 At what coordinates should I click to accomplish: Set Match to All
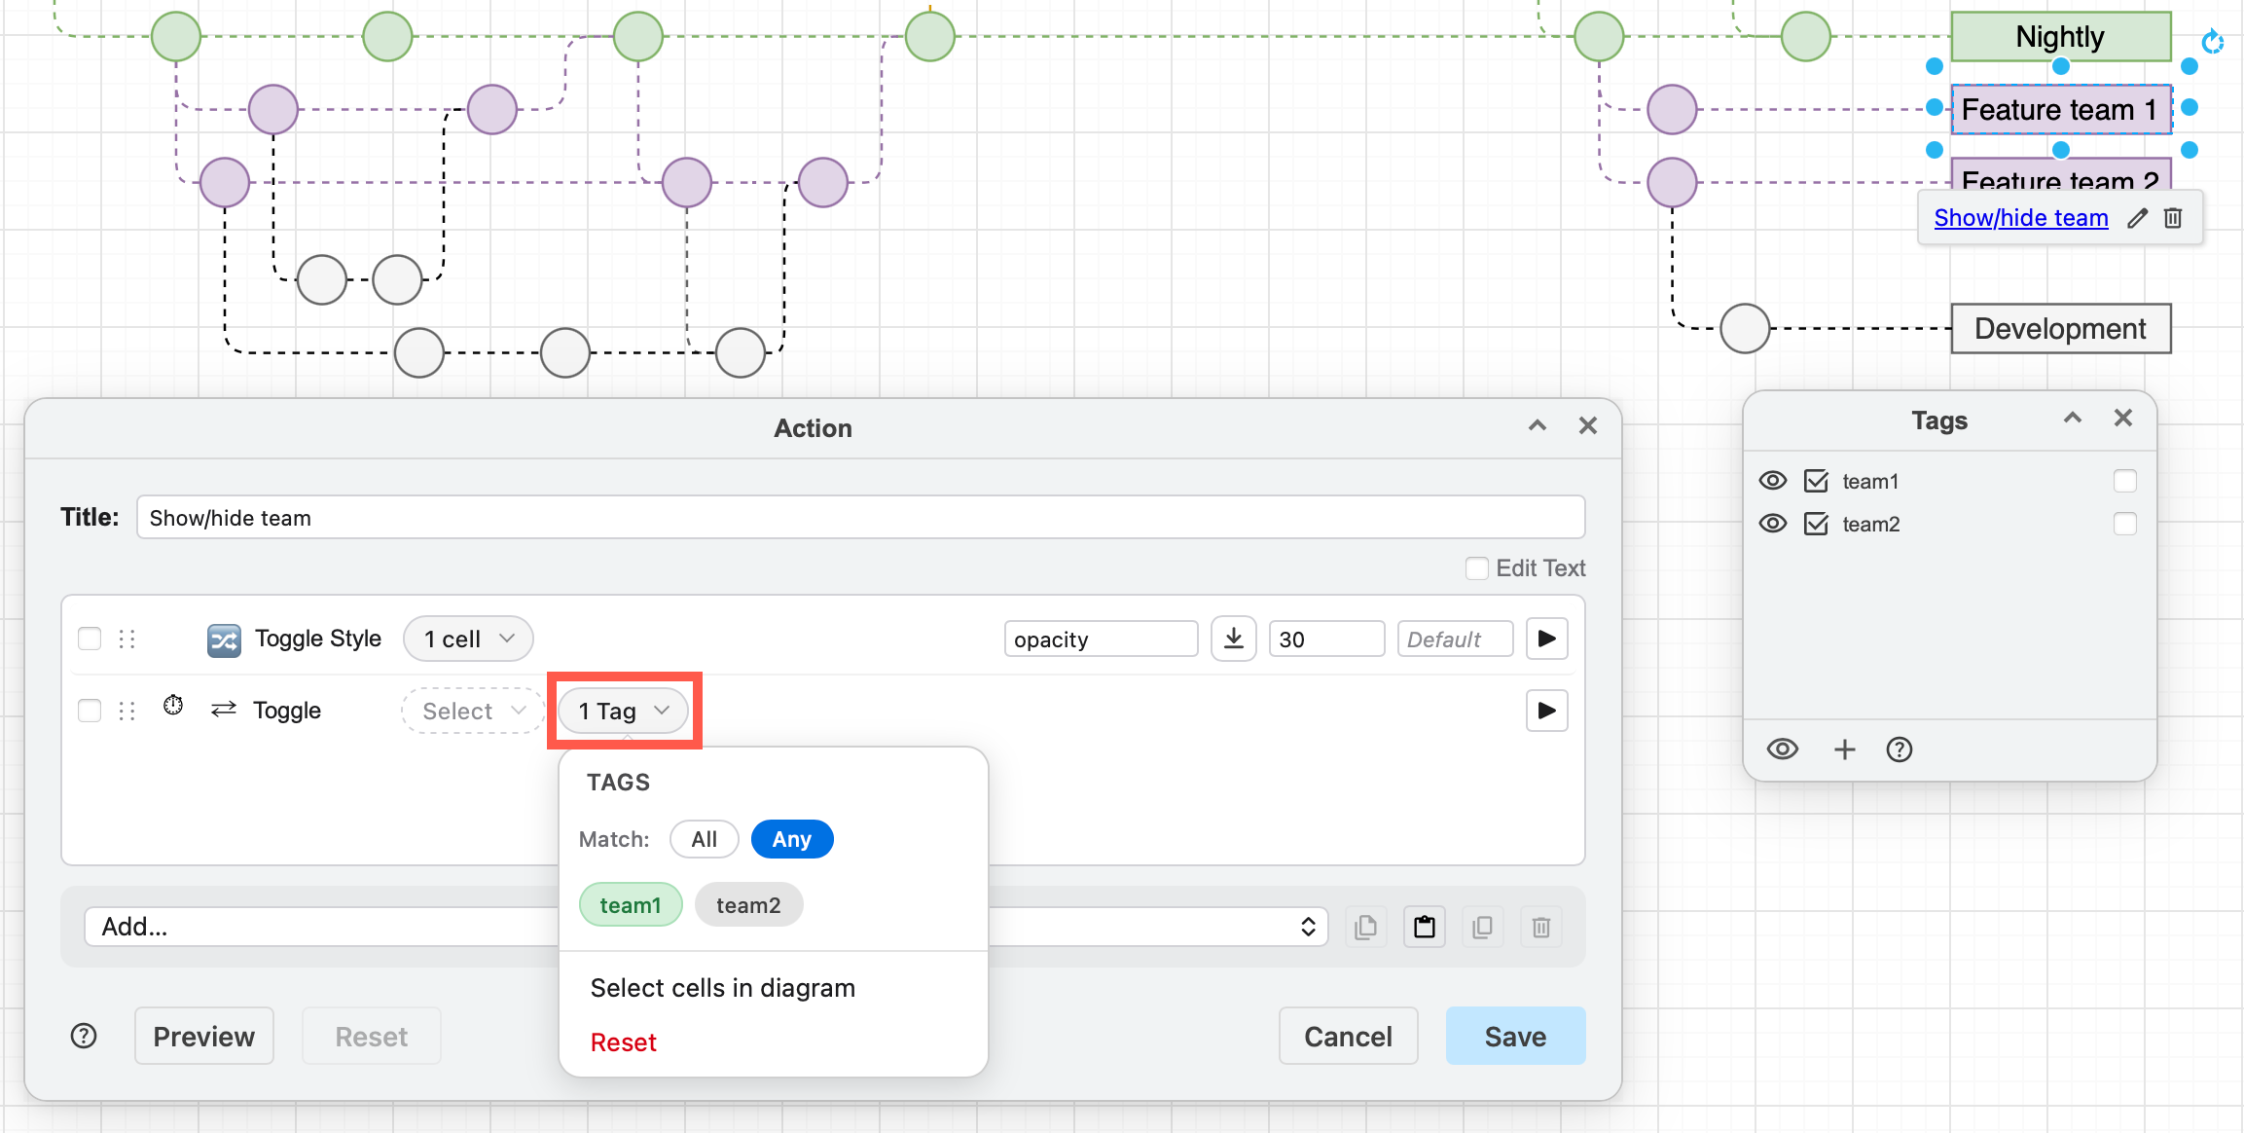point(705,839)
